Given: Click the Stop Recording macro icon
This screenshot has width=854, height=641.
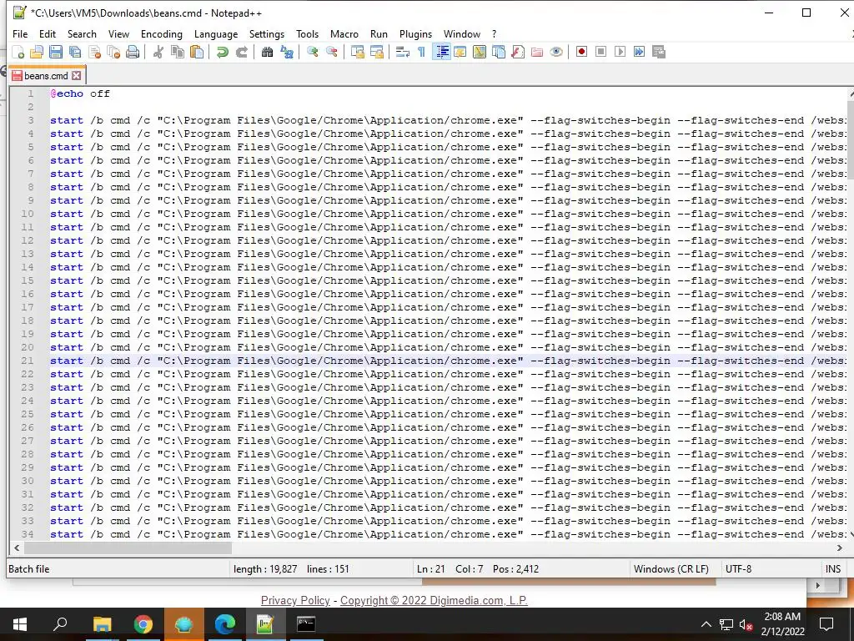Looking at the screenshot, I should [600, 52].
